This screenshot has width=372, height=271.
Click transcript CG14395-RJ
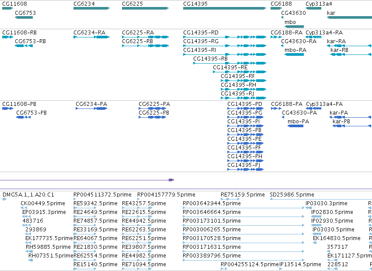tap(237, 93)
